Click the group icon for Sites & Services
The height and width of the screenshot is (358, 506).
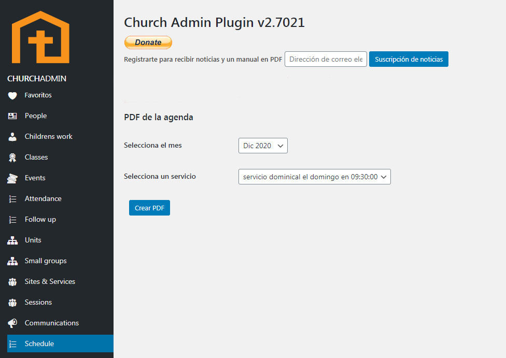tap(13, 282)
